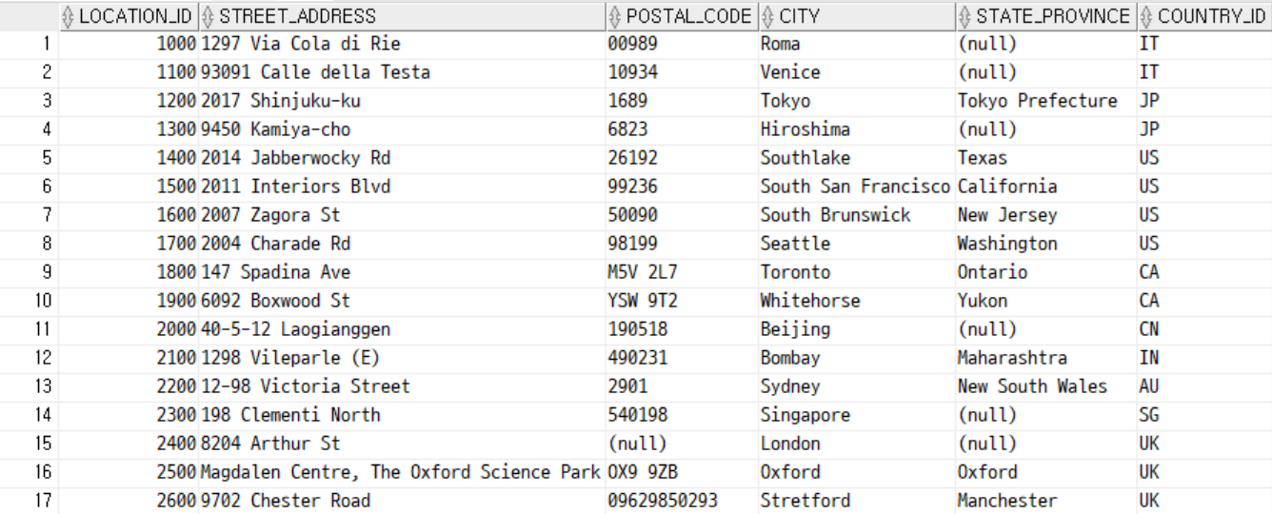This screenshot has width=1272, height=514.
Task: Click sort icon beside POSTAL_CODE header
Action: click(x=614, y=17)
